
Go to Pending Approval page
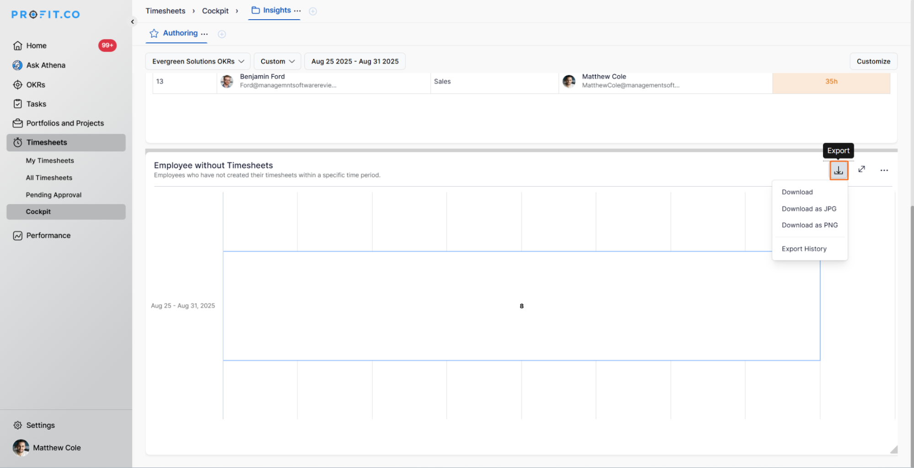tap(53, 195)
